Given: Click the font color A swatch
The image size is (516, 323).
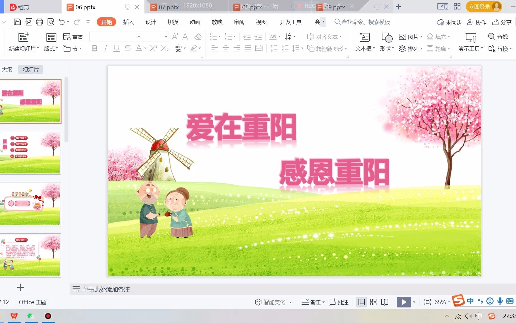Looking at the screenshot, I should click(x=139, y=48).
